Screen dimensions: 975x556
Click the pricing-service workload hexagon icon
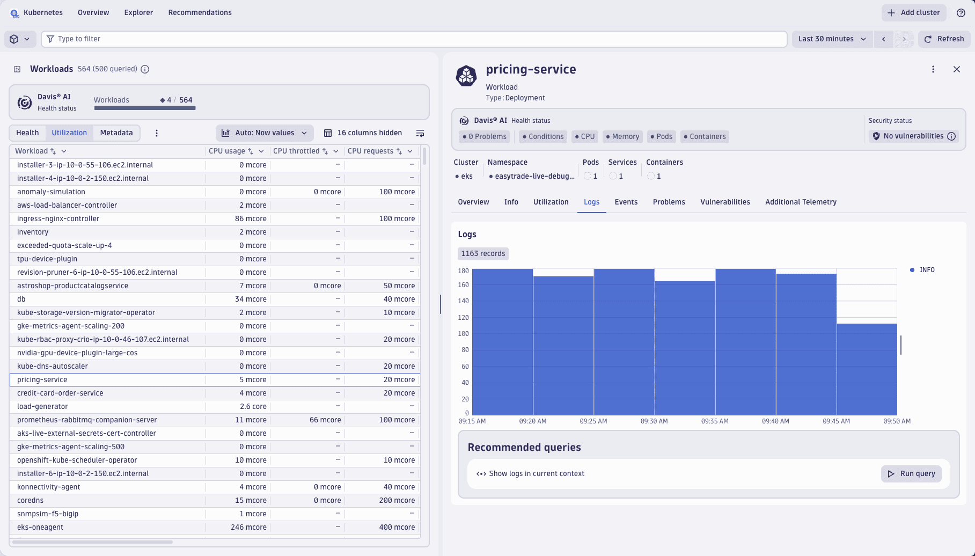point(466,76)
